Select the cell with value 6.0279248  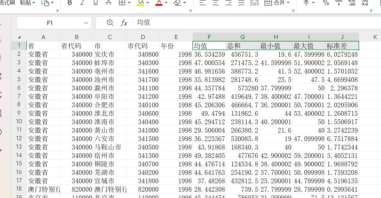(342, 54)
